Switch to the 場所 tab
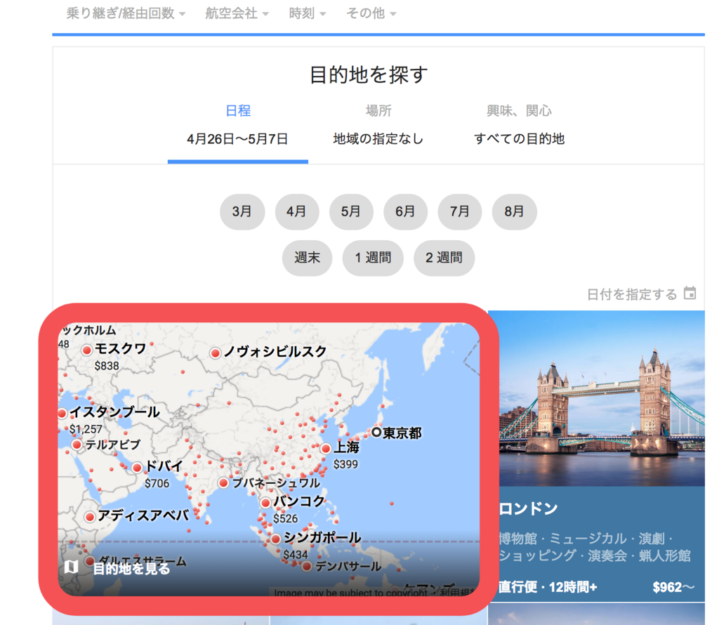Image resolution: width=719 pixels, height=625 pixels. (378, 110)
